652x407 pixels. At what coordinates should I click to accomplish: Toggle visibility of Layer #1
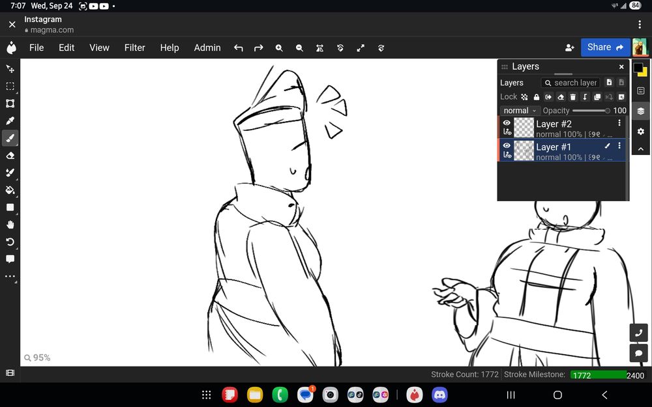click(507, 146)
